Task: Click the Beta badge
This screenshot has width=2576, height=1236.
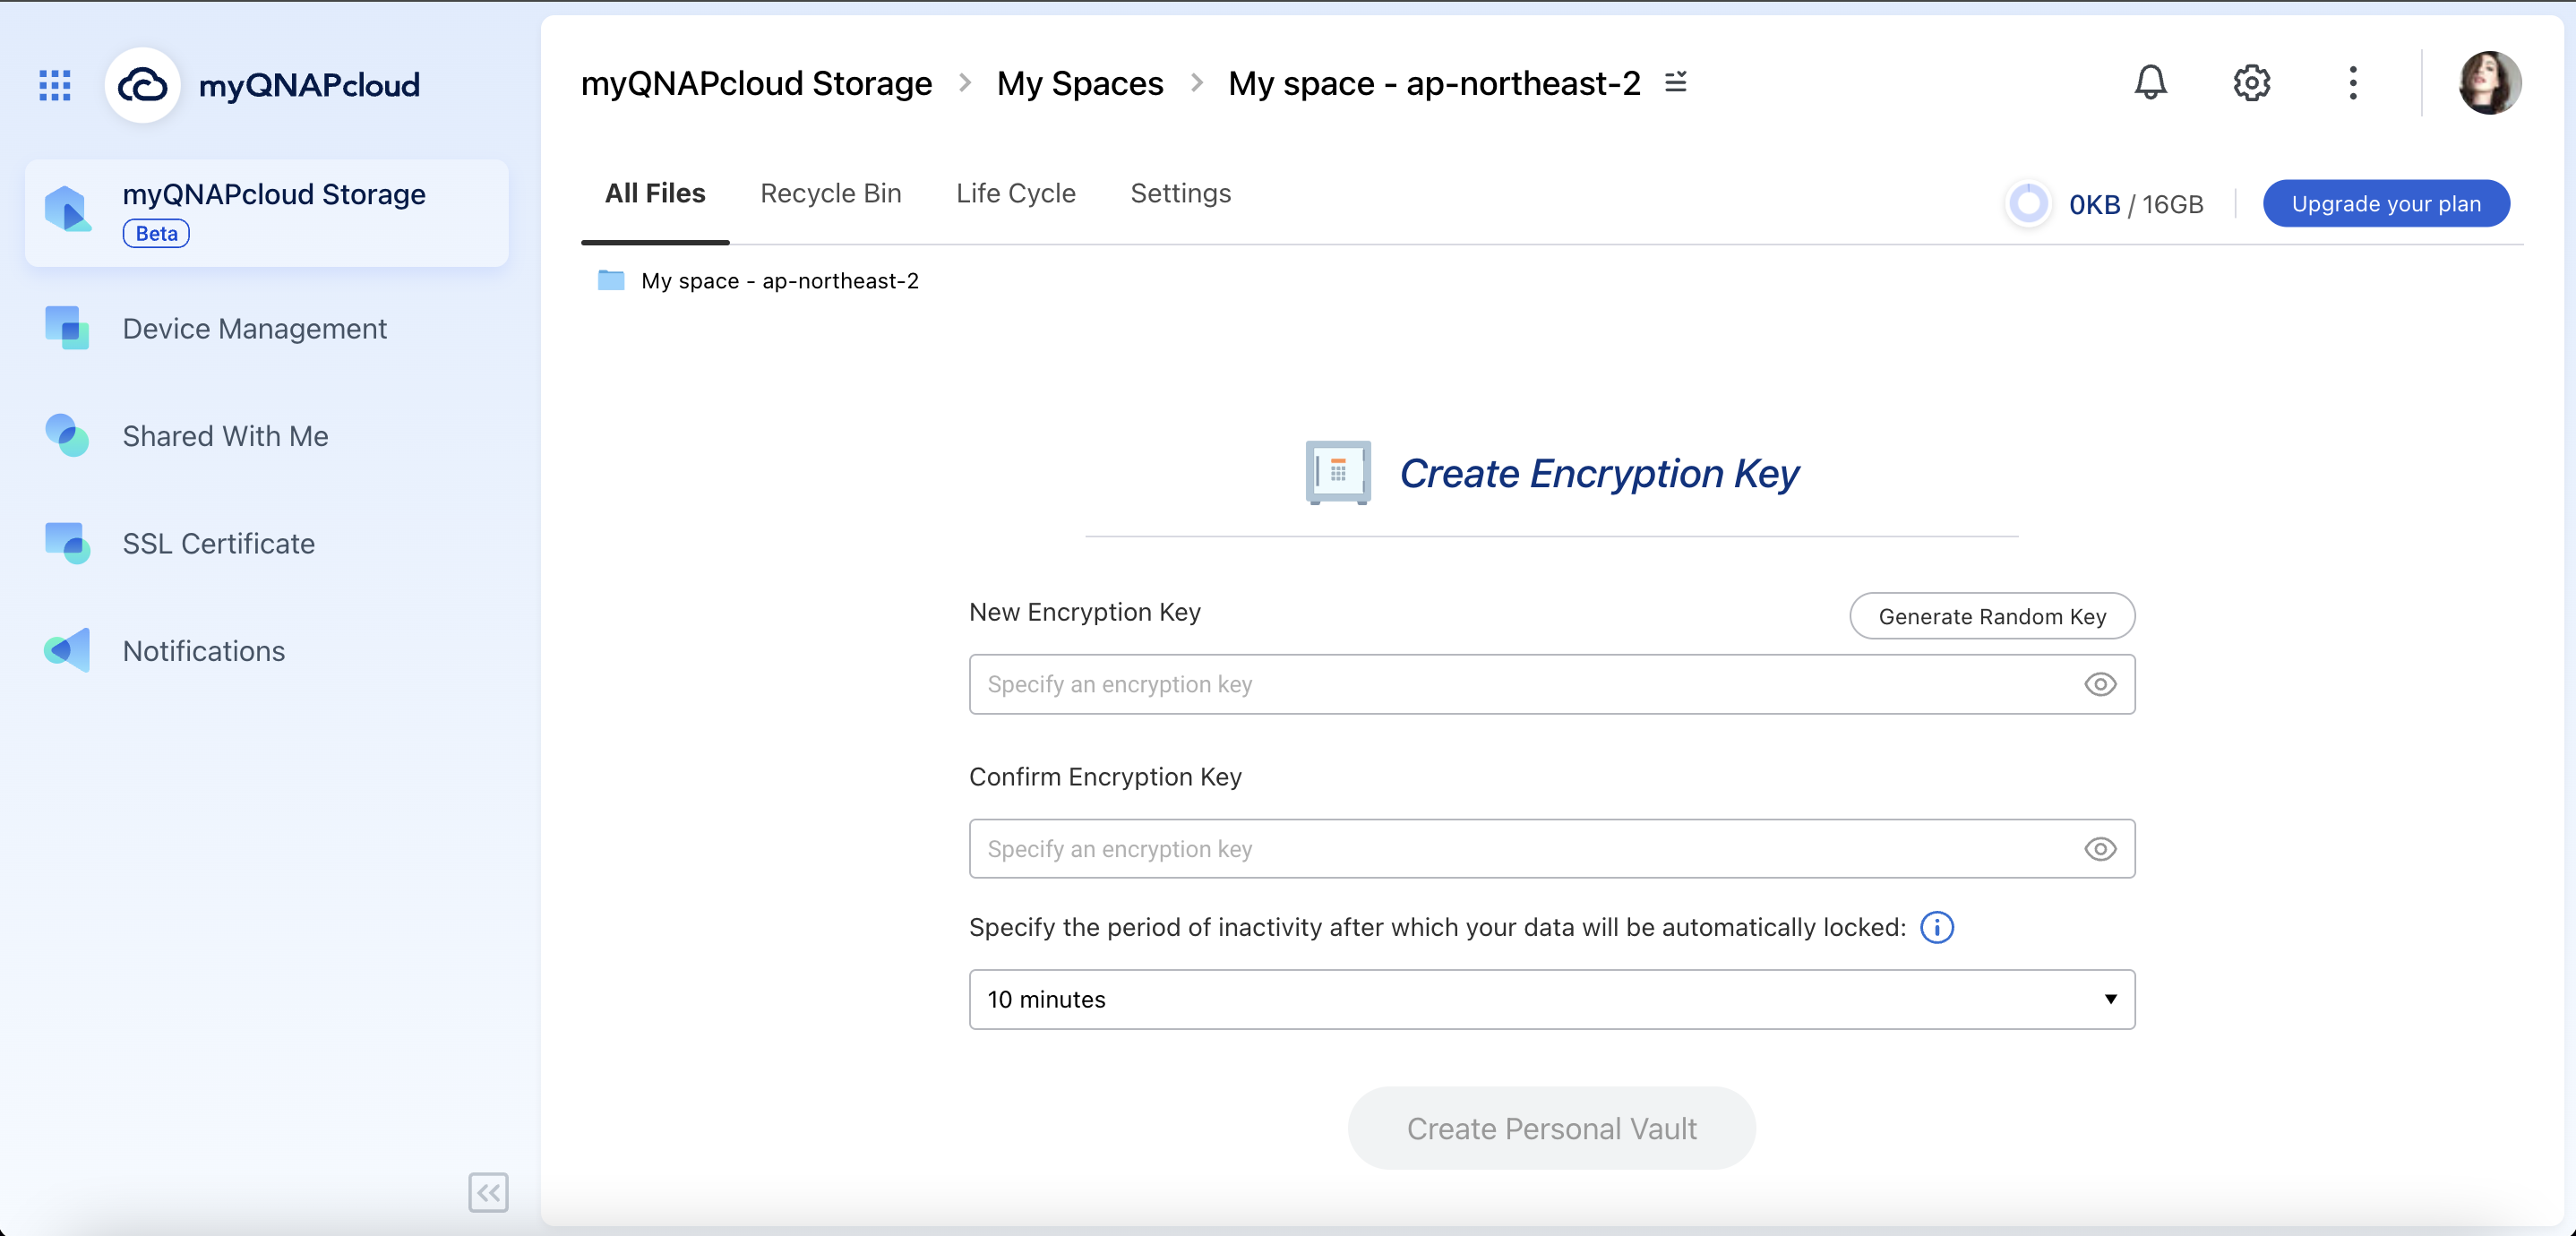Action: point(156,233)
